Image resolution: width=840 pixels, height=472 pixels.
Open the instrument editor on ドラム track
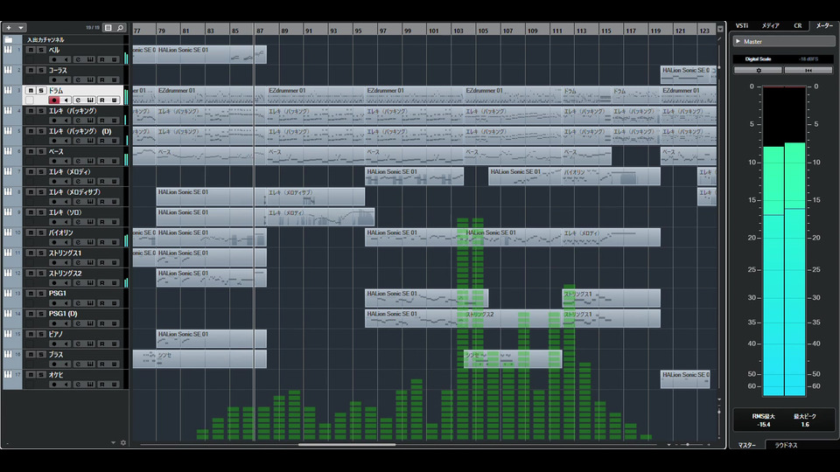(90, 100)
